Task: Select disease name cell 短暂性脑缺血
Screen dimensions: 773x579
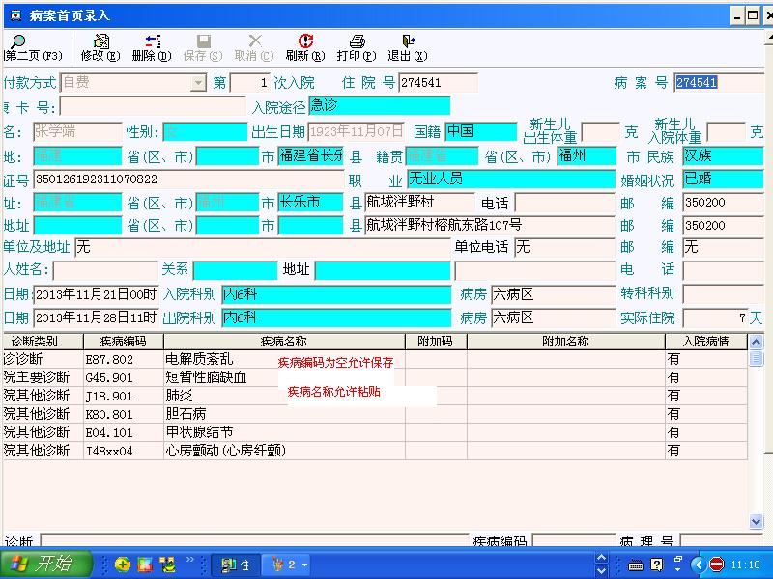Action: click(x=284, y=377)
